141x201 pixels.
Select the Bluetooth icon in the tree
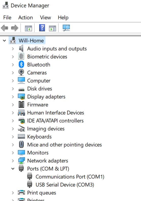tap(21, 65)
